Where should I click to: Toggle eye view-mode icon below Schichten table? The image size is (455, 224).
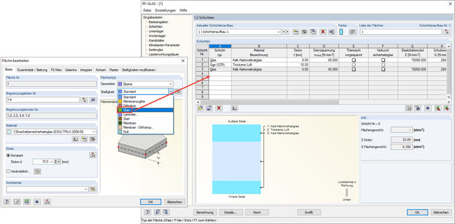pos(427,108)
